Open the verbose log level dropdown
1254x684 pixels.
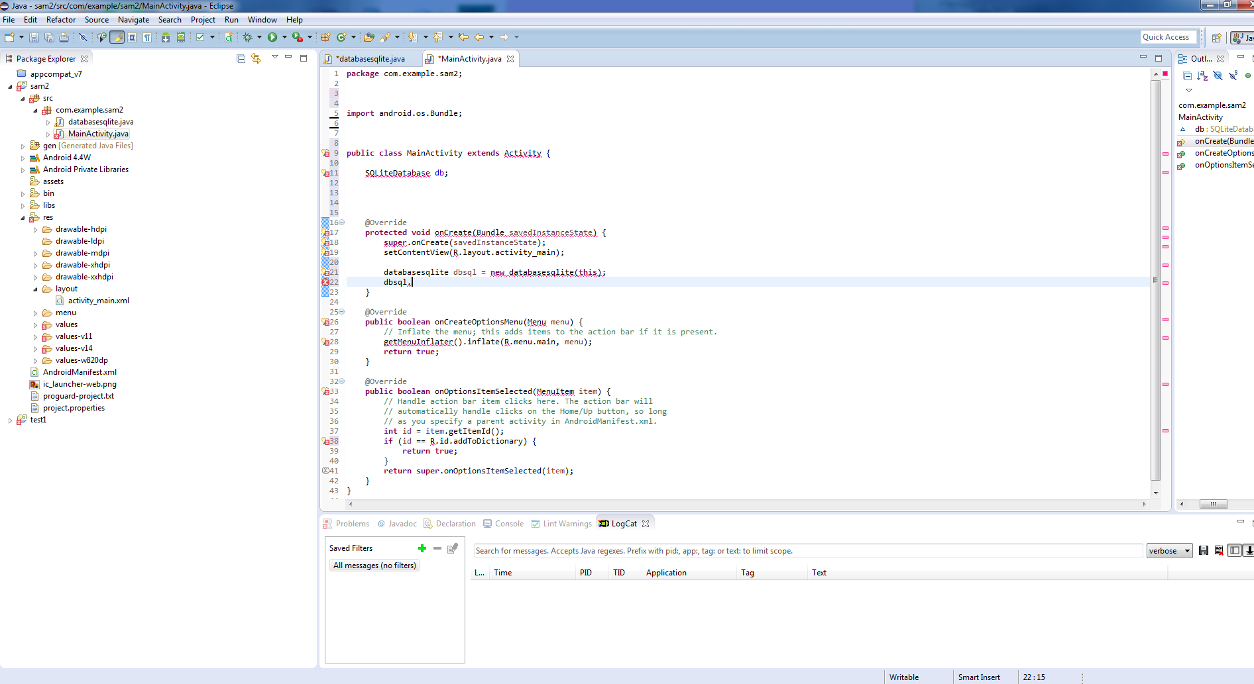1169,551
